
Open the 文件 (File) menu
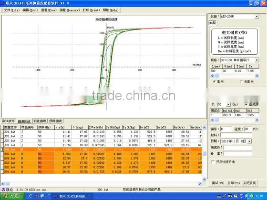pyautogui.click(x=12, y=10)
